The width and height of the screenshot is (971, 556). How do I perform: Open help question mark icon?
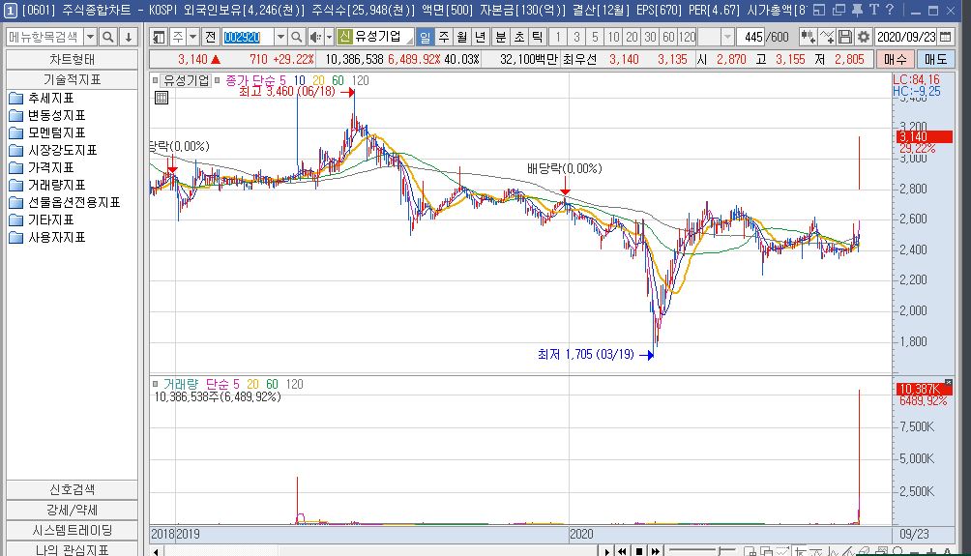pos(890,10)
